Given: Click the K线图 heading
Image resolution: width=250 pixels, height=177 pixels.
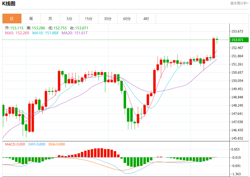Looking at the screenshot, I should (9, 3).
